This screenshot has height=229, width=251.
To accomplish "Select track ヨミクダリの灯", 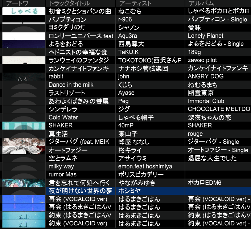I will [67, 28].
